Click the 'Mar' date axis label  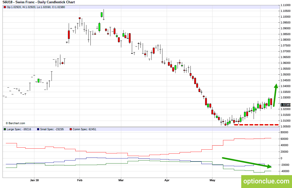(x=121, y=180)
